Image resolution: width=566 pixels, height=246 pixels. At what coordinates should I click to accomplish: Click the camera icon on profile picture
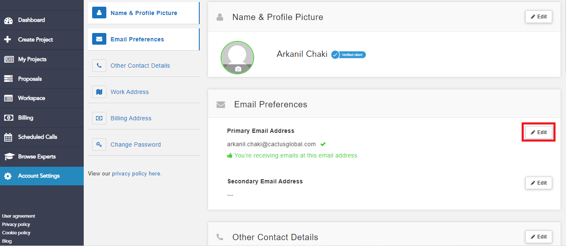click(238, 69)
